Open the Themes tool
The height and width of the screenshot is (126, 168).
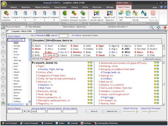pyautogui.click(x=128, y=13)
